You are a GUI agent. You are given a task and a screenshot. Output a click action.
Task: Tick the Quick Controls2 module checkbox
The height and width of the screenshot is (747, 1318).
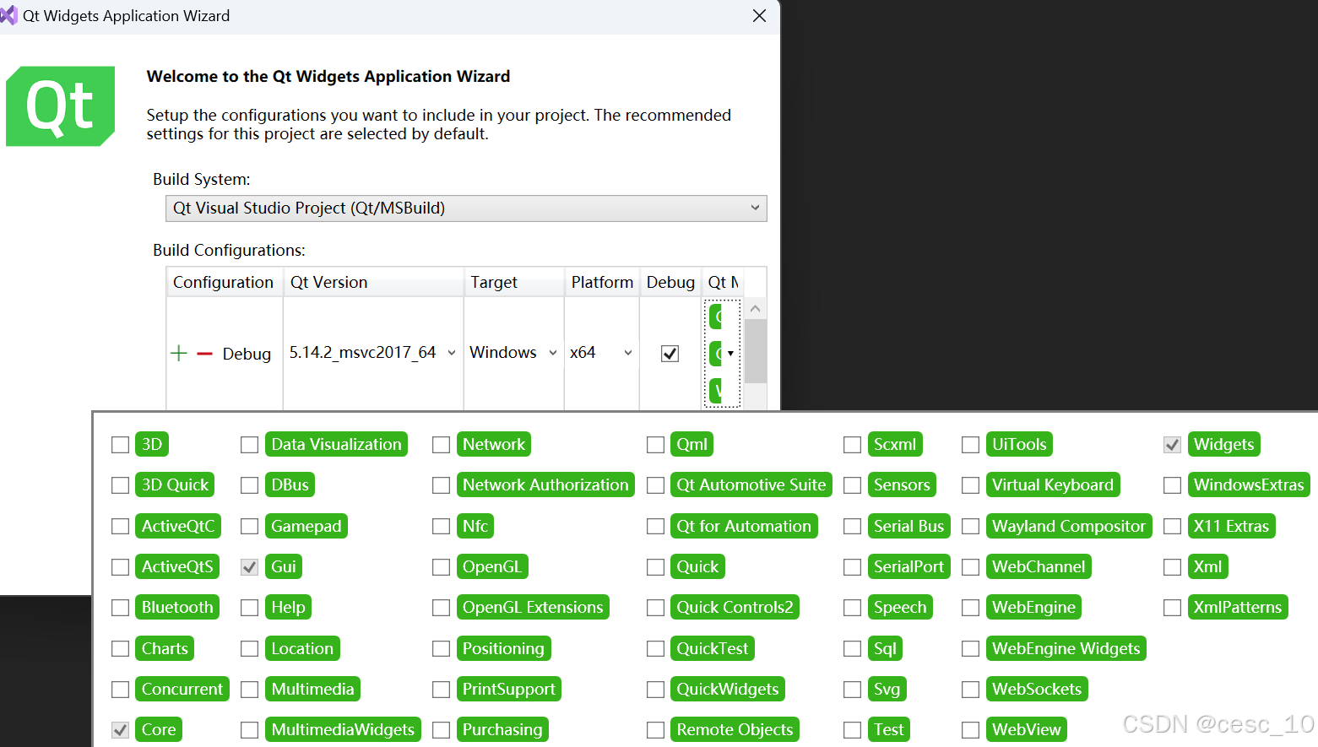pyautogui.click(x=655, y=608)
